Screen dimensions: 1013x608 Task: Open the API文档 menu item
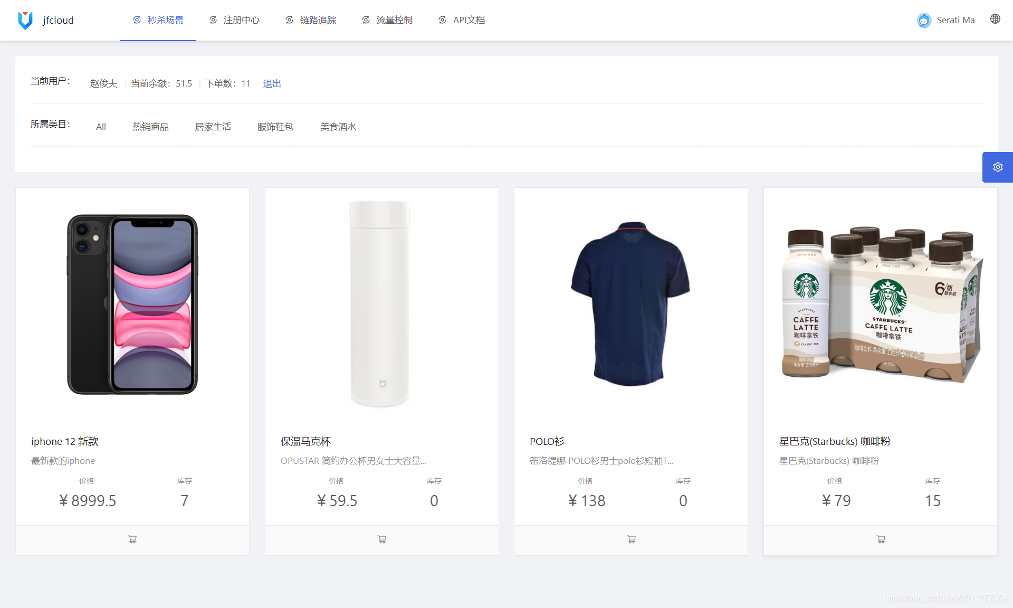pyautogui.click(x=462, y=20)
